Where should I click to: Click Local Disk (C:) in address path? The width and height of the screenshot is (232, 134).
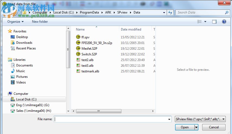pyautogui.click(x=63, y=12)
